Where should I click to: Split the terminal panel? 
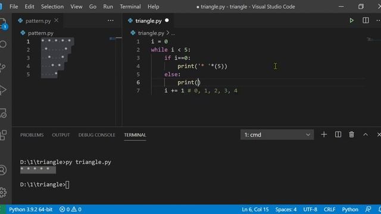(x=338, y=134)
